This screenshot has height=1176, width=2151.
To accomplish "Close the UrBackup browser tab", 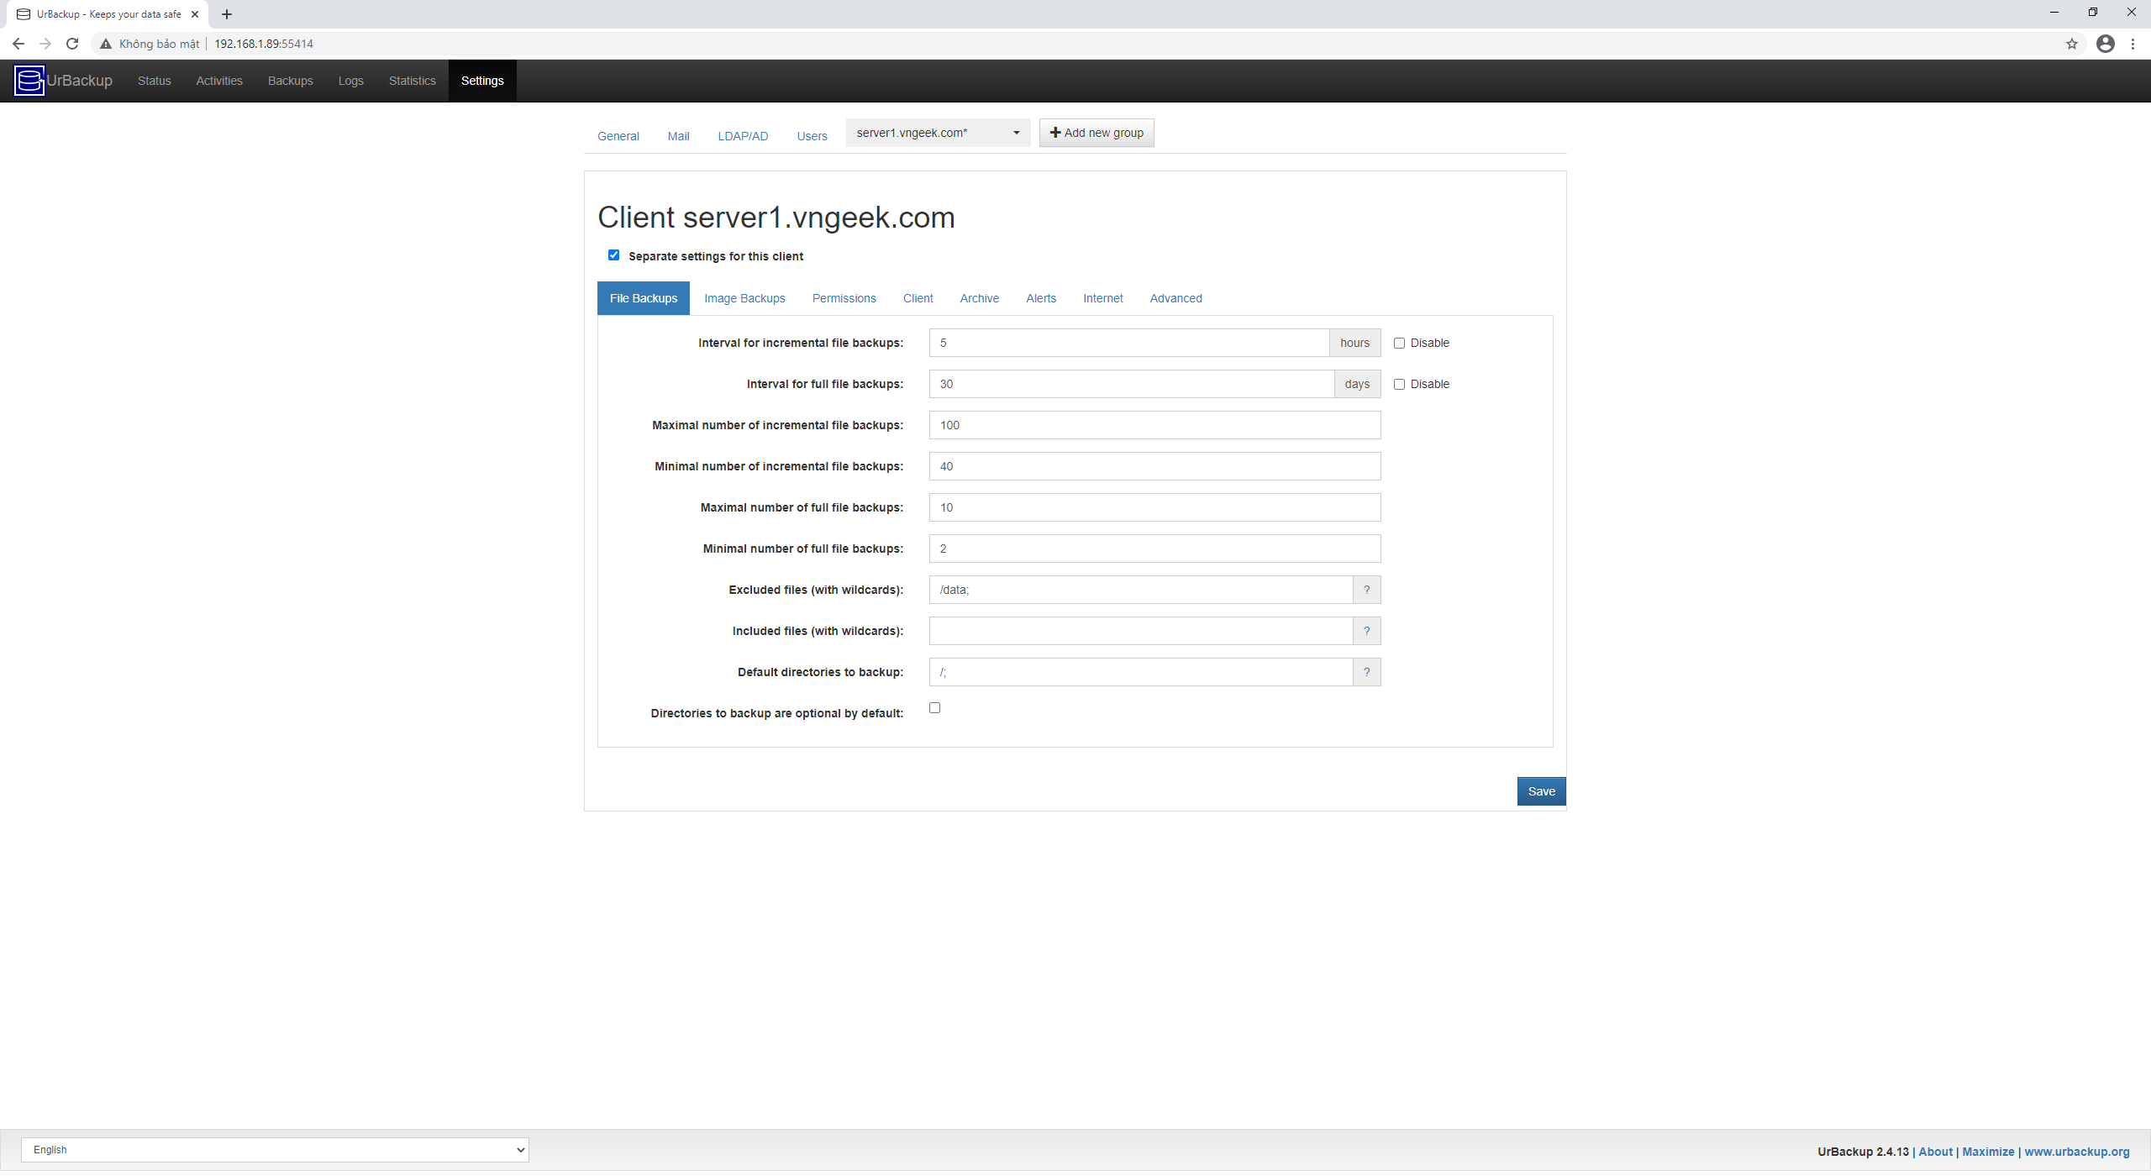I will 195,14.
